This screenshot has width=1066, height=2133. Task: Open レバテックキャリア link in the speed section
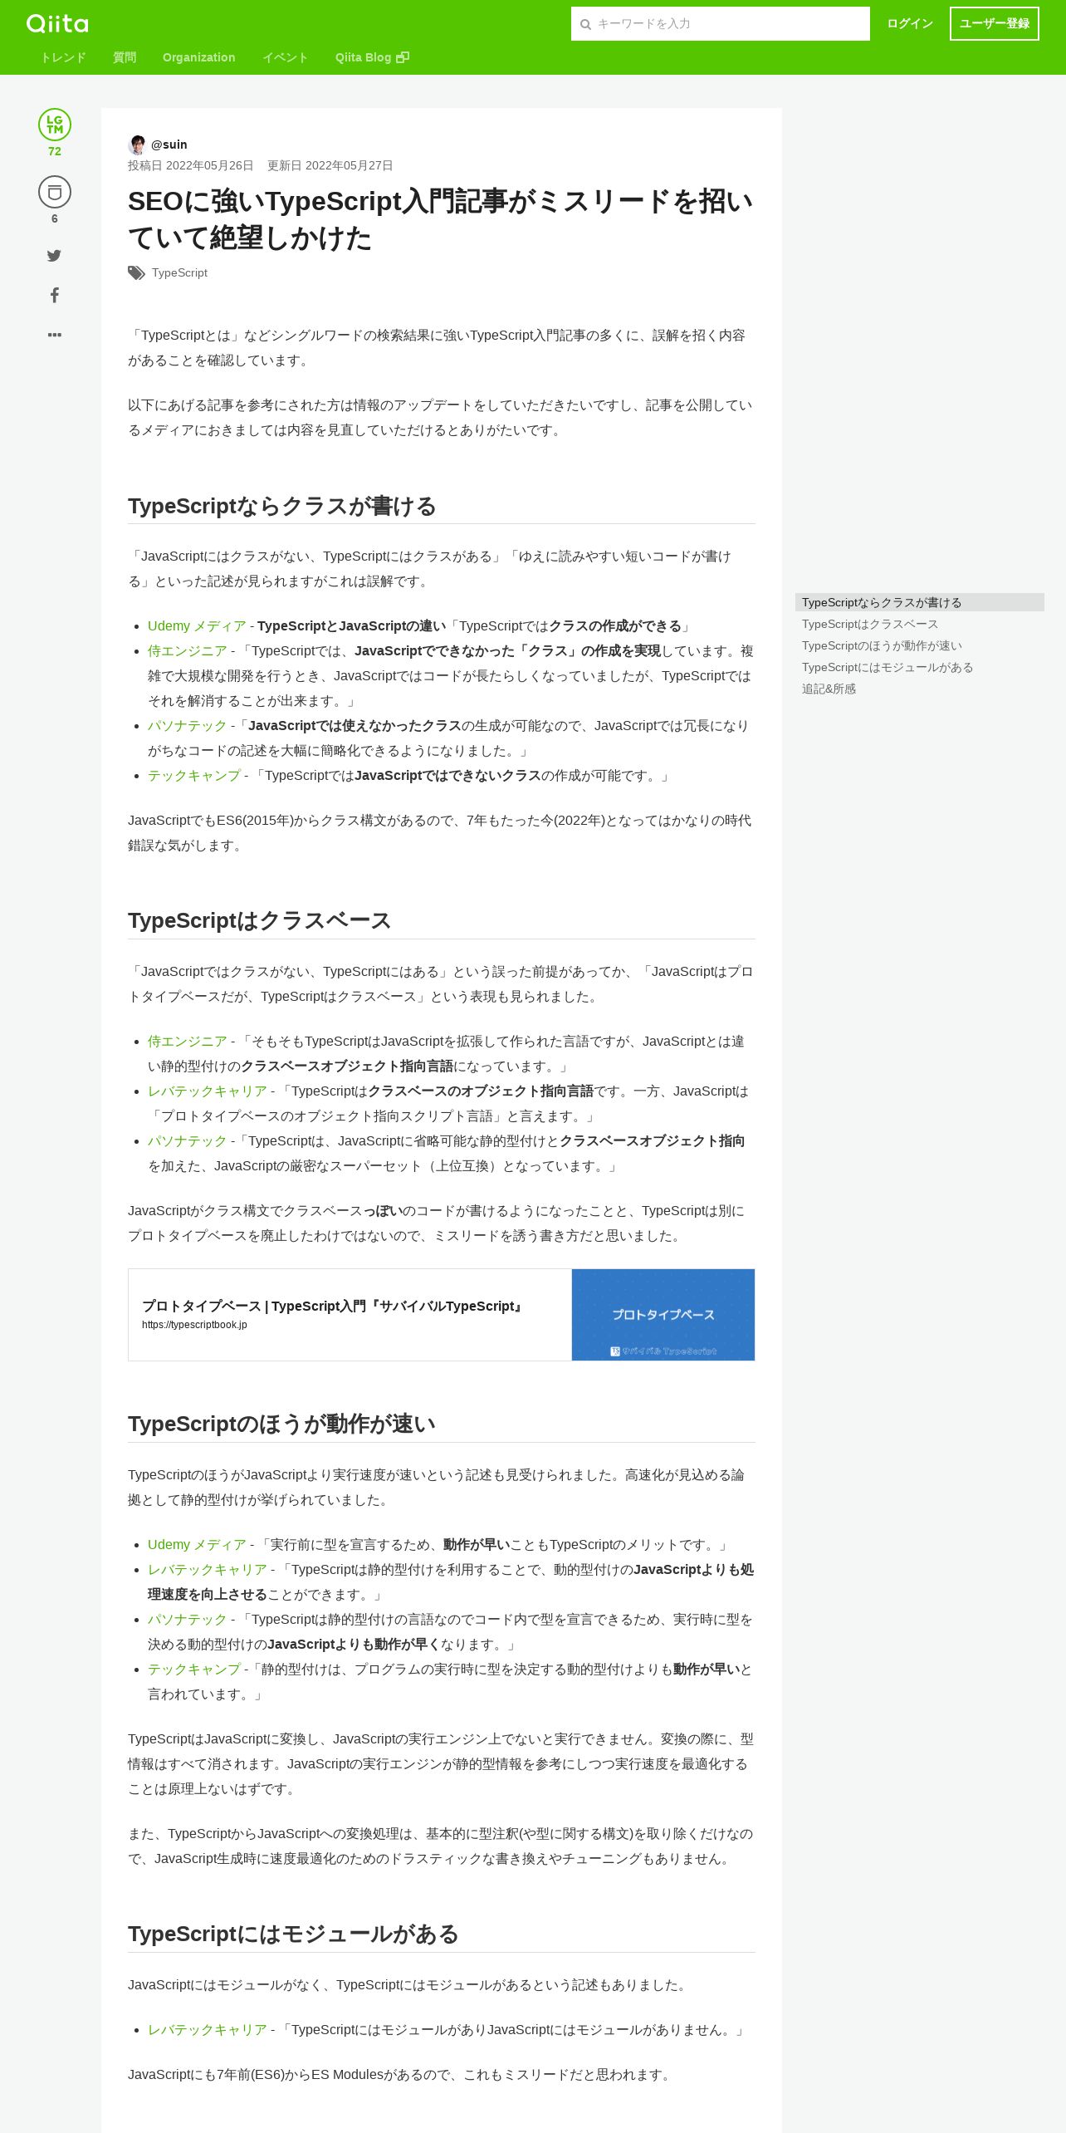click(208, 1570)
